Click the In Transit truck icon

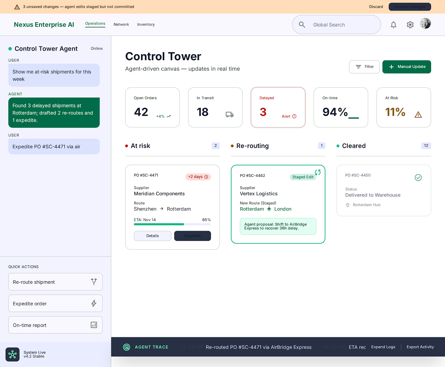(229, 114)
